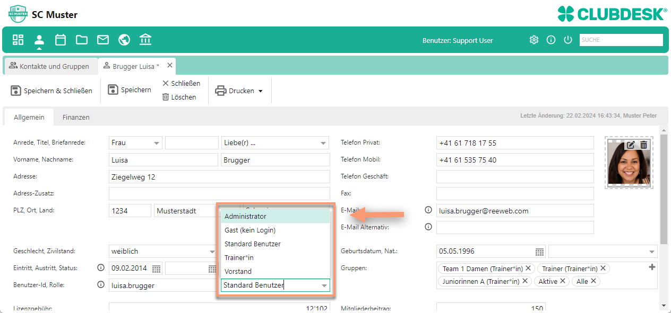Viewport: 671px width, 313px height.
Task: Click the Adresse field with Ziegelweg 12
Action: pyautogui.click(x=219, y=176)
